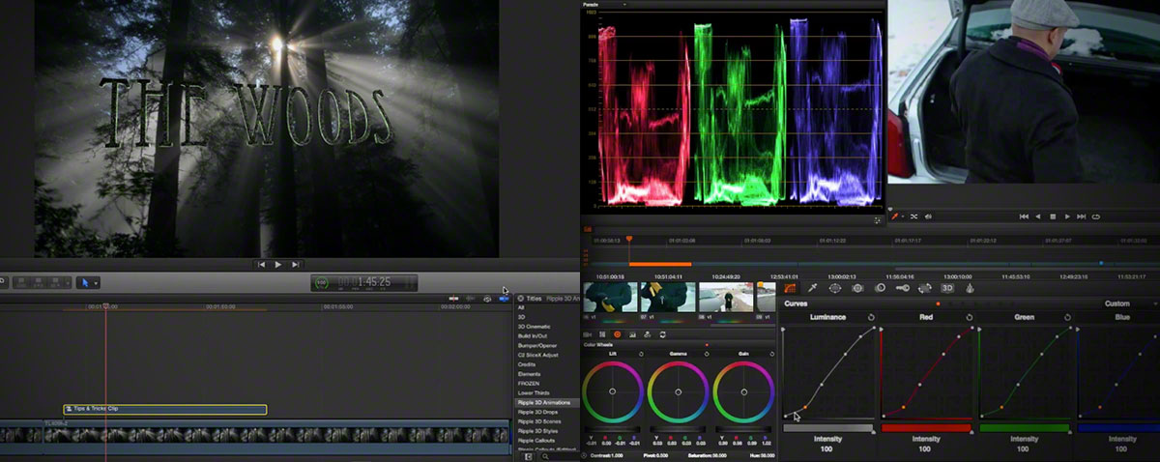Viewport: 1160px width, 462px height.
Task: Go to first frame in Resolve viewer
Action: coord(1024,217)
